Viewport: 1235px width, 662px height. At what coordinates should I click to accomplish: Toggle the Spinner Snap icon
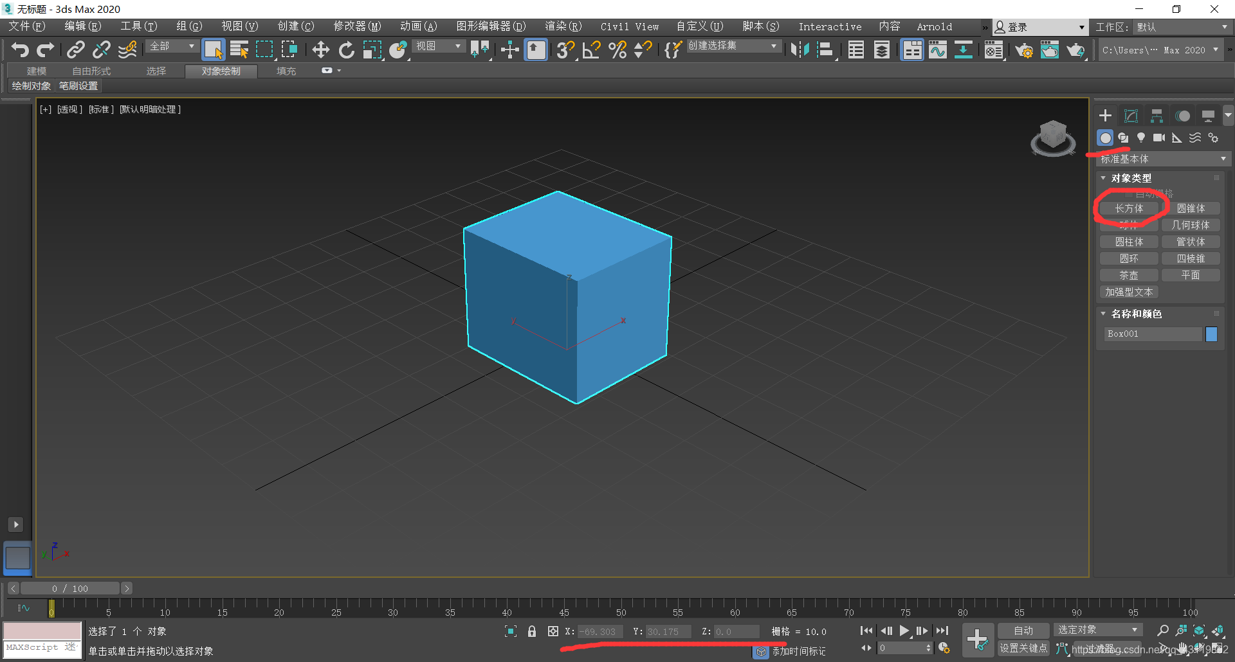tap(643, 49)
